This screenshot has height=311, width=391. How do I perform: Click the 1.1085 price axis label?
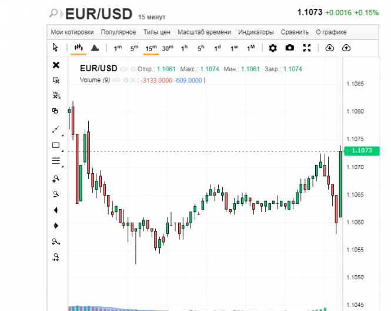pyautogui.click(x=355, y=84)
